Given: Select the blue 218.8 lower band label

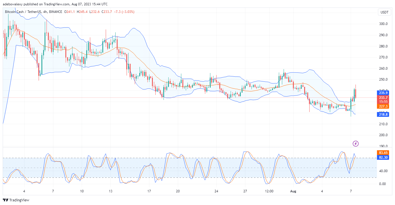Looking at the screenshot, I should point(383,114).
